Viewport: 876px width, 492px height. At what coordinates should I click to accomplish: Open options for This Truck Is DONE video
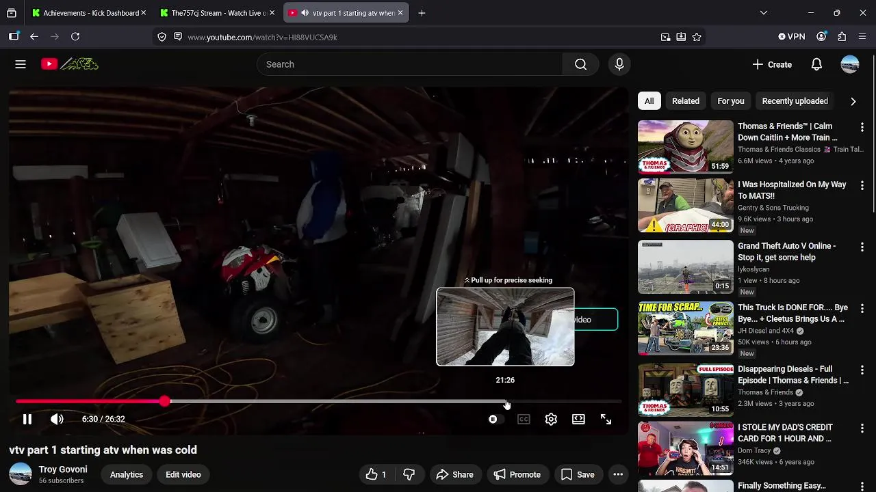(862, 309)
